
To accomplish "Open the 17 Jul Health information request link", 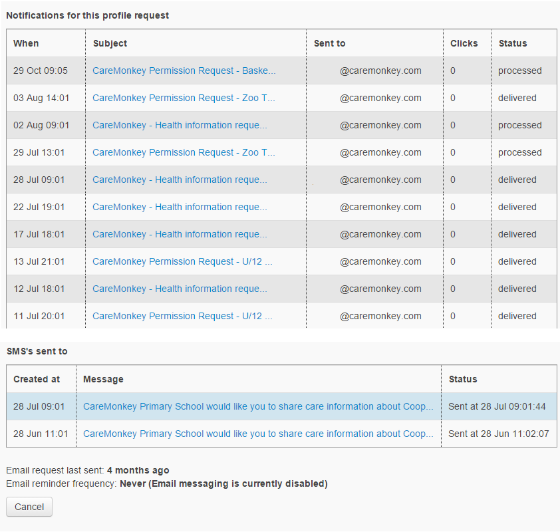I will (180, 234).
